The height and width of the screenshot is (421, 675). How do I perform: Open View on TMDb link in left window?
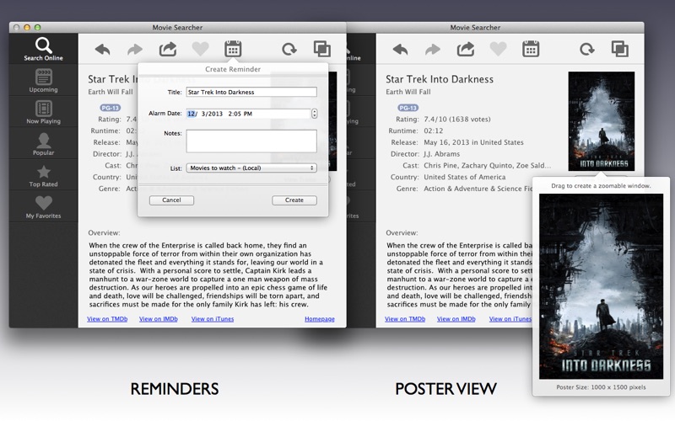tap(107, 319)
